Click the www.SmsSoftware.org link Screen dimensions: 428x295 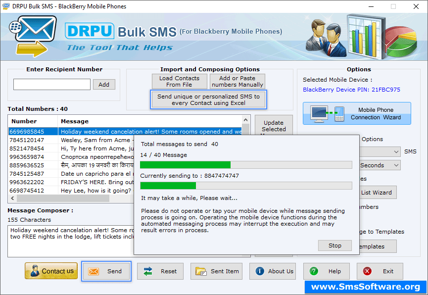366,287
